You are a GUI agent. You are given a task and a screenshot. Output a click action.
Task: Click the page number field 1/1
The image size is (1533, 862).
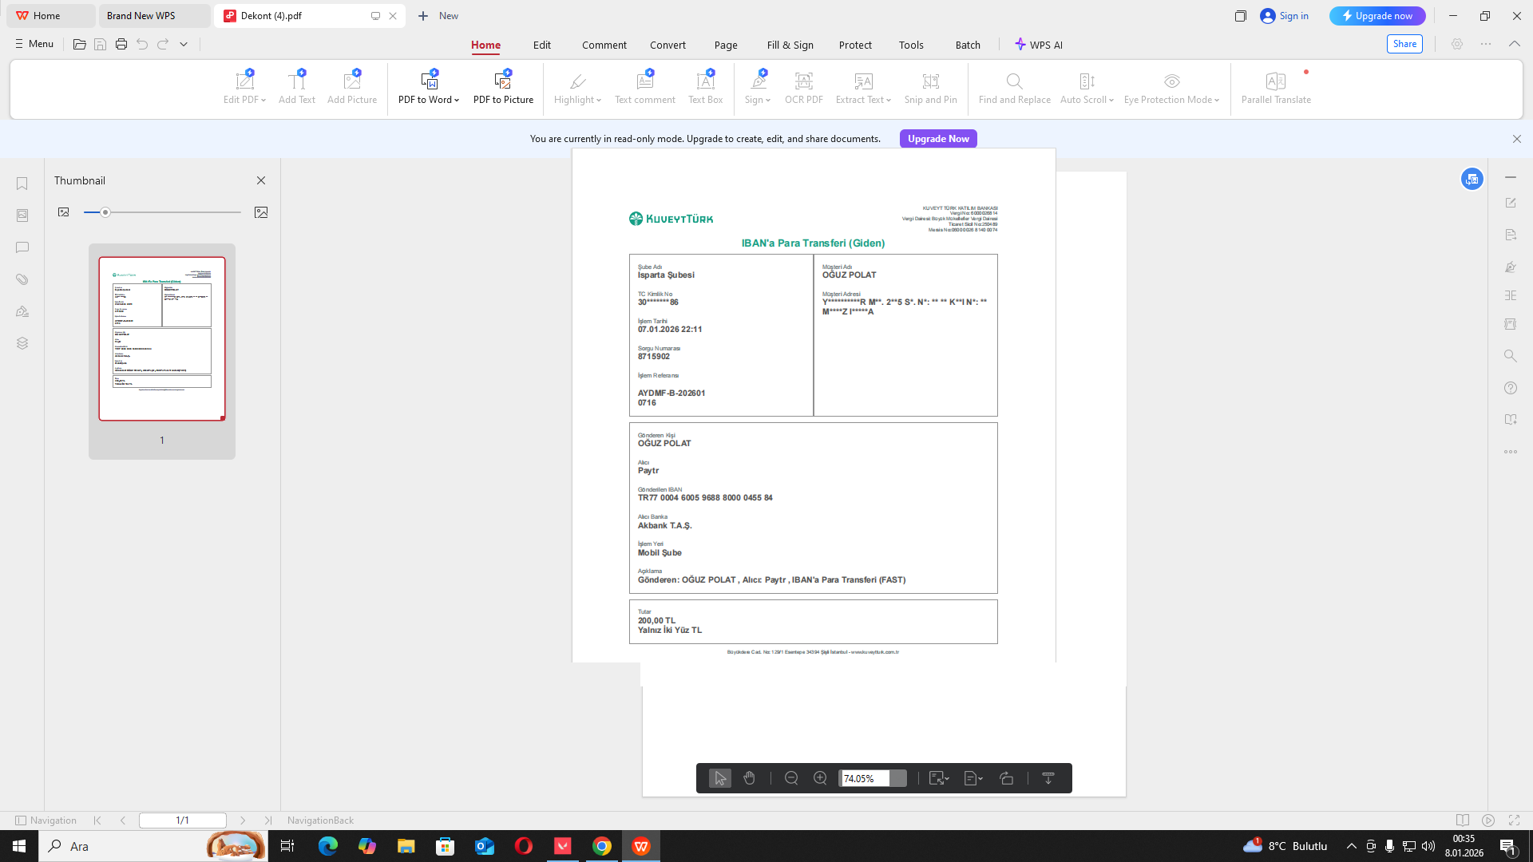(x=183, y=820)
